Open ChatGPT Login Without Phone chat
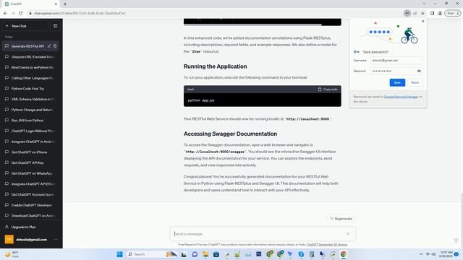 click(30, 131)
